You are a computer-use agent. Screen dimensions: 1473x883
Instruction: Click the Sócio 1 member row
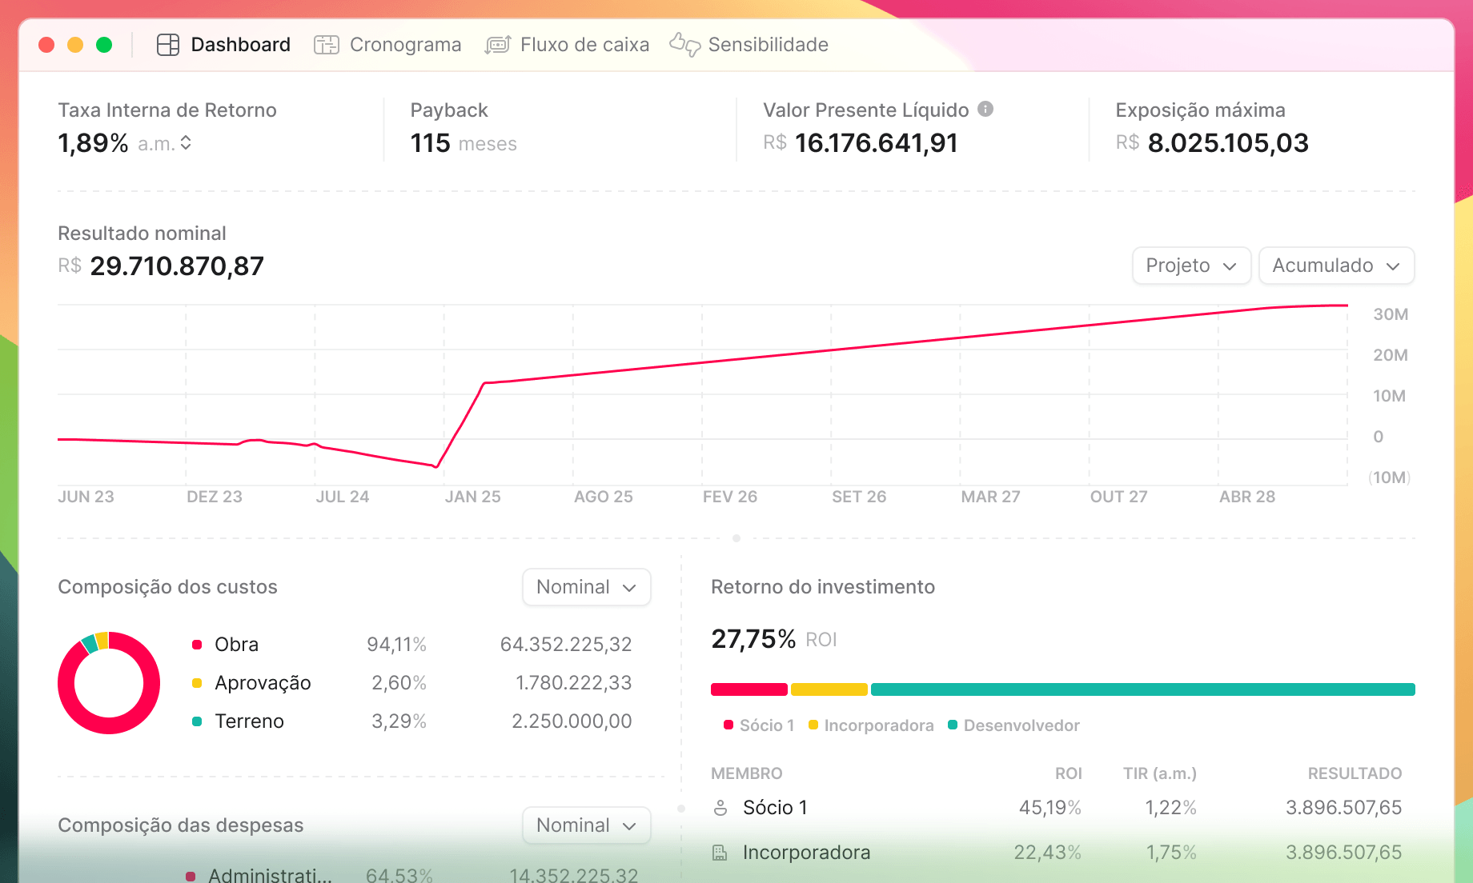(1057, 808)
